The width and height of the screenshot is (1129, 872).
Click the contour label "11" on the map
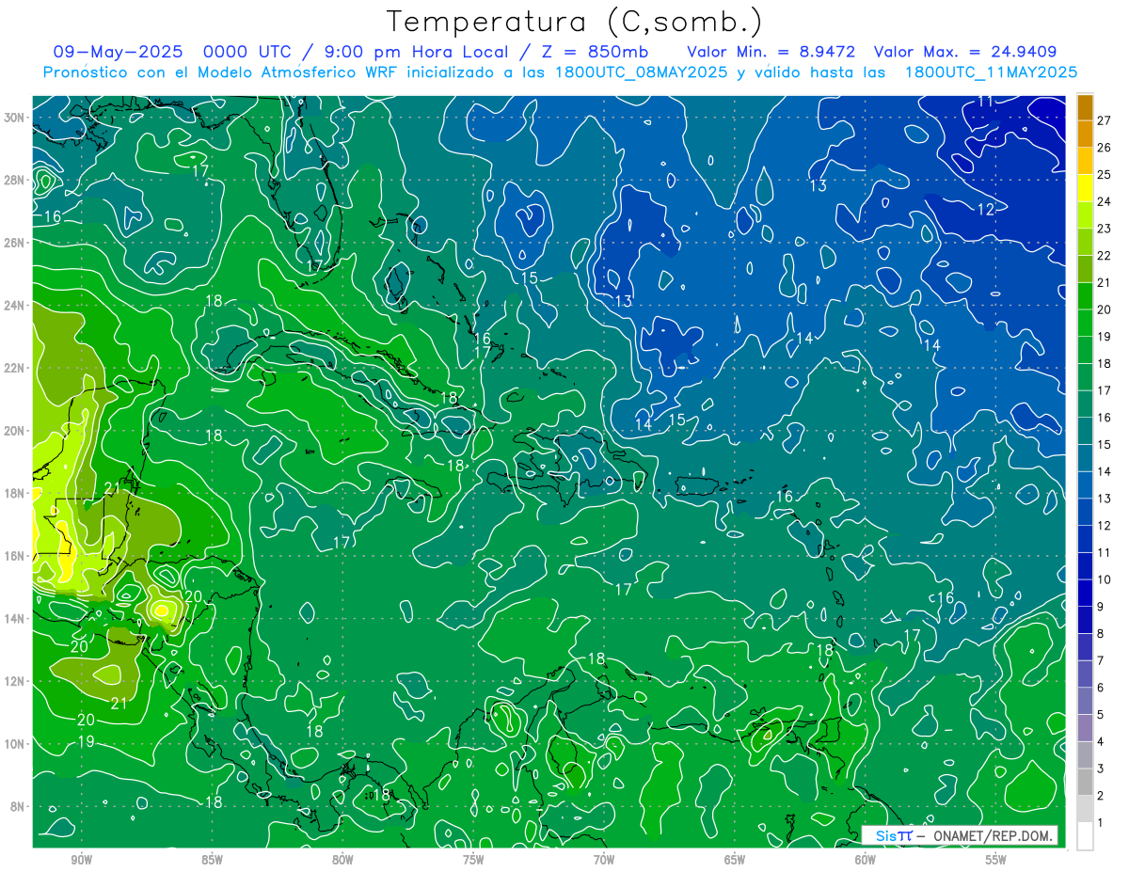coord(985,102)
